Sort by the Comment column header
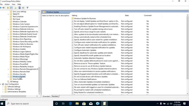Screen dimensions: 189x106 pyautogui.click(x=148, y=16)
